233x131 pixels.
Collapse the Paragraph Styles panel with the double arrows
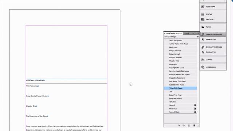click(193, 33)
